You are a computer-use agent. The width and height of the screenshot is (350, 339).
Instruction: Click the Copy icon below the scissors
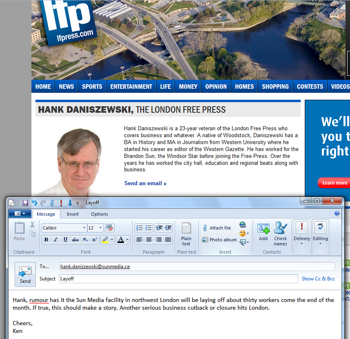(33, 234)
